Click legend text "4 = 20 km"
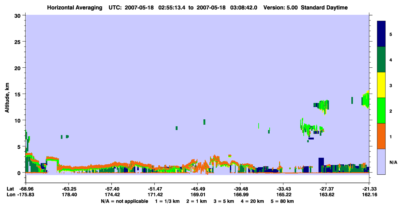 click(x=253, y=201)
